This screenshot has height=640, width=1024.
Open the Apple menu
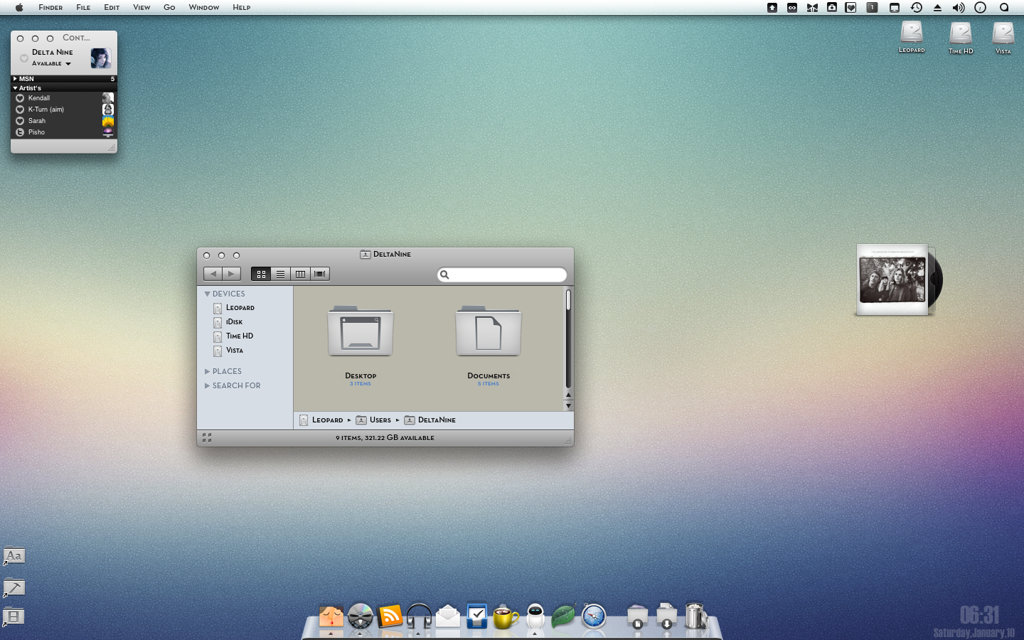coord(19,7)
